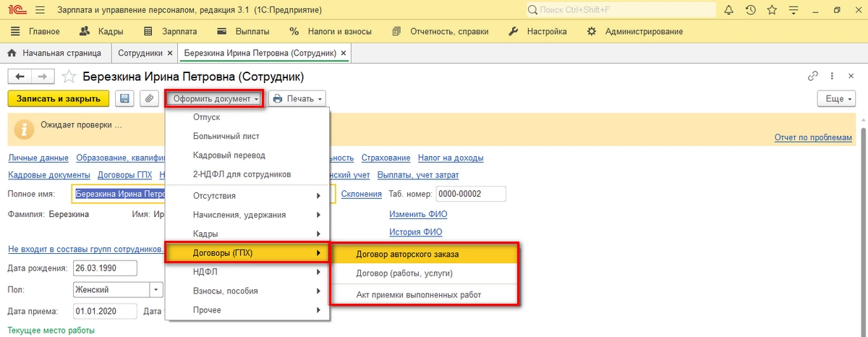Follow the Изменить ФИО link
Screen dimensions: 868x337
click(x=418, y=214)
